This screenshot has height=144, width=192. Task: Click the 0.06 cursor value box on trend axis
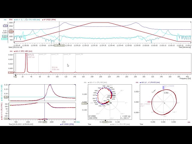(5, 26)
